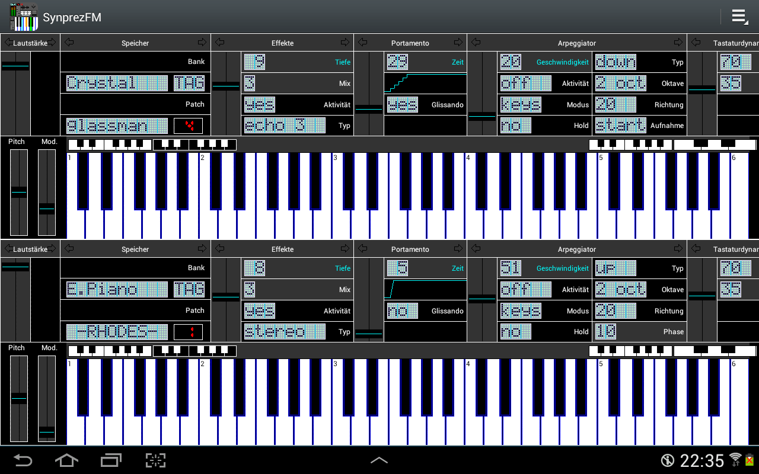Click right arrow of top Effekte panel
This screenshot has width=759, height=474.
pos(345,43)
